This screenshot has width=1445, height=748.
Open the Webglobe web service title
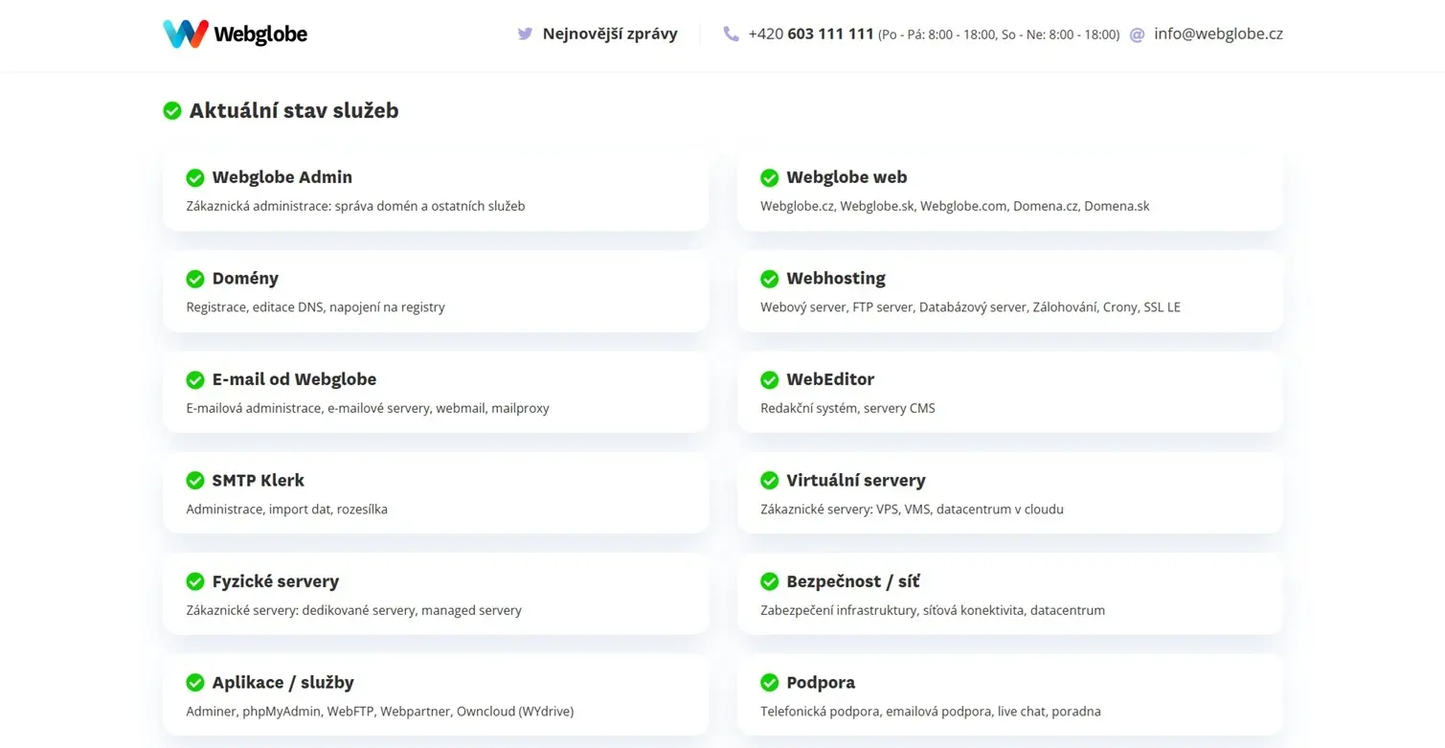tap(847, 177)
